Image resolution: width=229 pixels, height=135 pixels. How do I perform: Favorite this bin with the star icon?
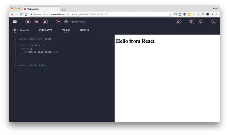tap(59, 22)
